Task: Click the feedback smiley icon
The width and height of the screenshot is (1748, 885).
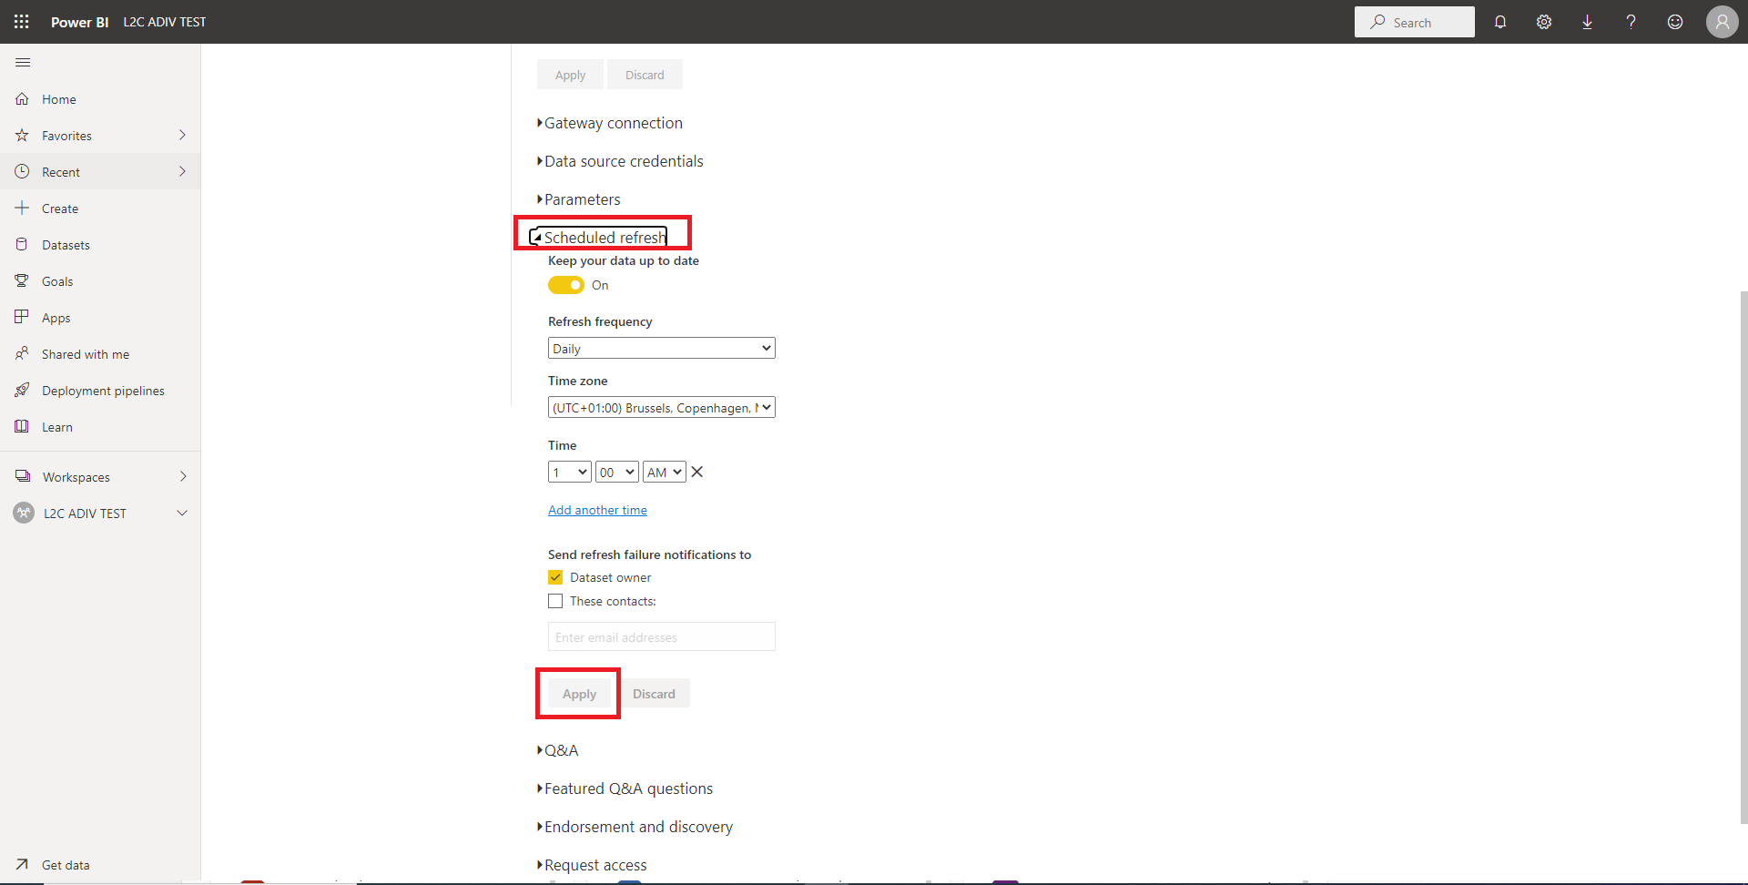Action: 1675,22
